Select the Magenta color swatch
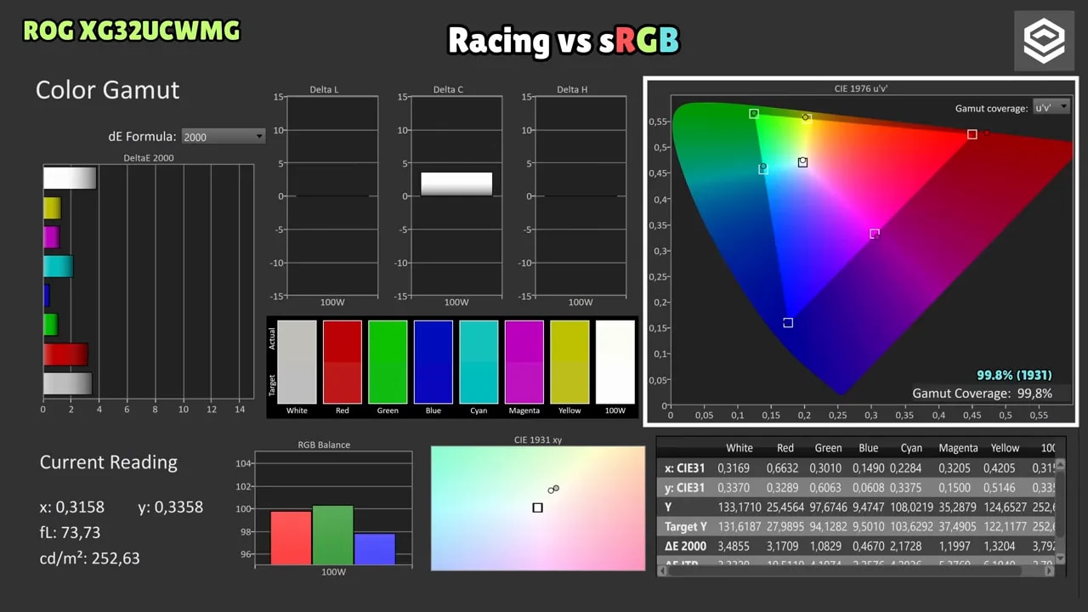 pyautogui.click(x=524, y=362)
